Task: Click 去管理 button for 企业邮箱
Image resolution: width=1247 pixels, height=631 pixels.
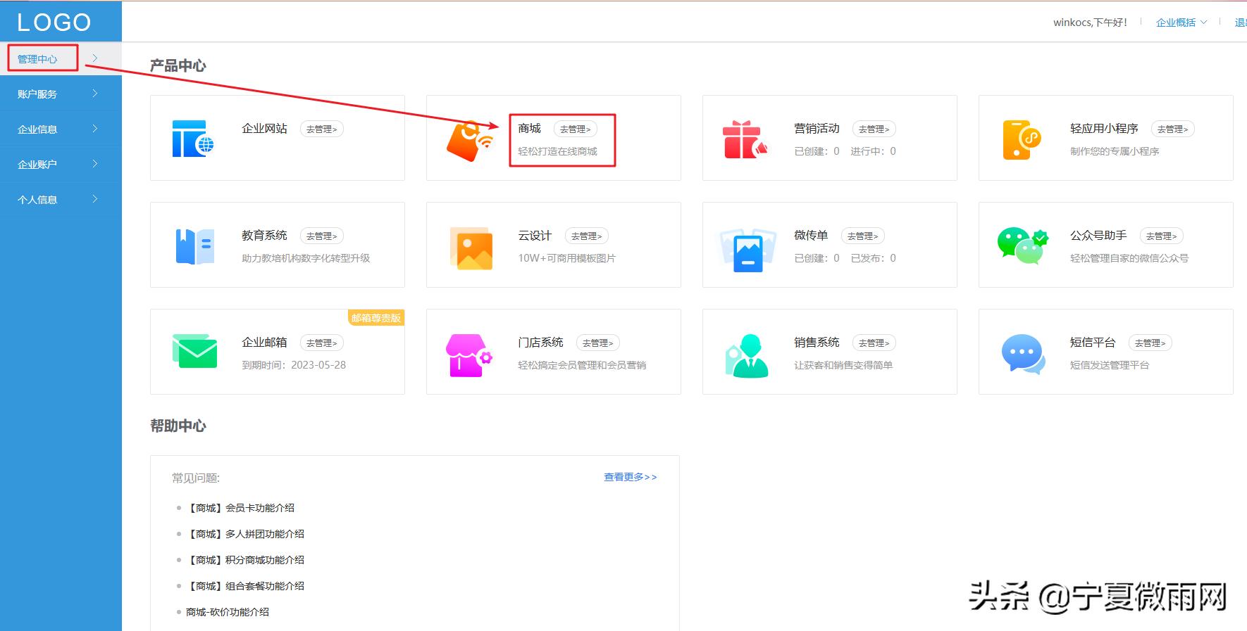Action: [322, 343]
